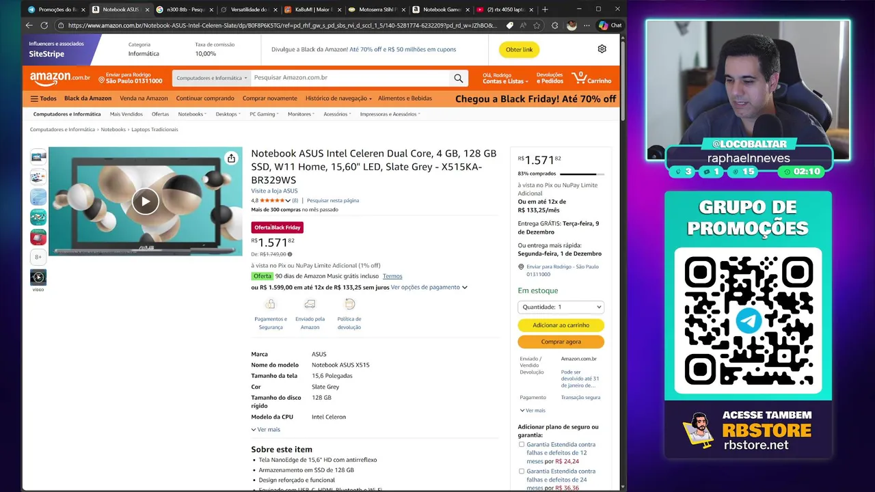Check the 12 meses Garantia Estendida box

coord(522,445)
